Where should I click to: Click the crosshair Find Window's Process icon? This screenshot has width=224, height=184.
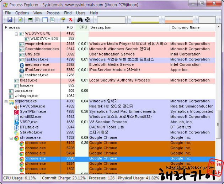coord(88,20)
